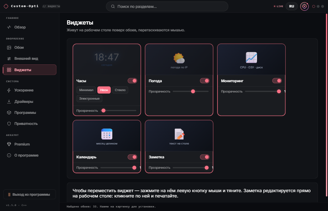The height and width of the screenshot is (211, 328).
Task: Click the Обзор pulse icon in sidebar
Action: point(9,27)
